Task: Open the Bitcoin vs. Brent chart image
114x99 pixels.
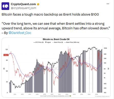Action: click(56, 68)
